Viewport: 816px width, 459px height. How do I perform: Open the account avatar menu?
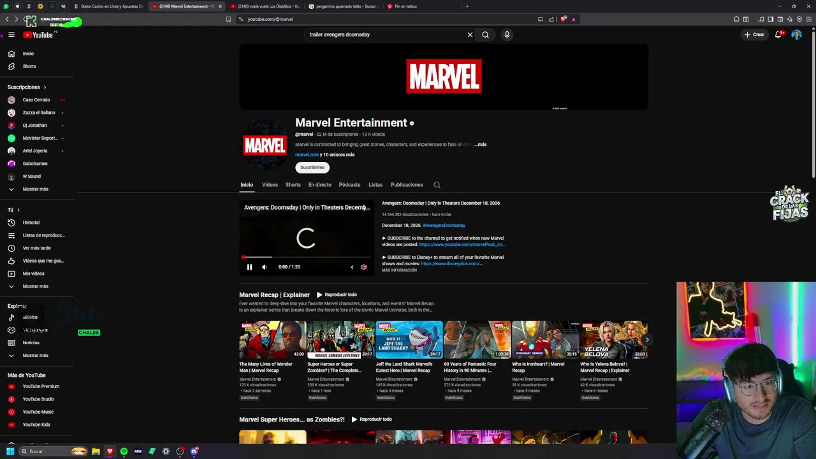pyautogui.click(x=796, y=34)
